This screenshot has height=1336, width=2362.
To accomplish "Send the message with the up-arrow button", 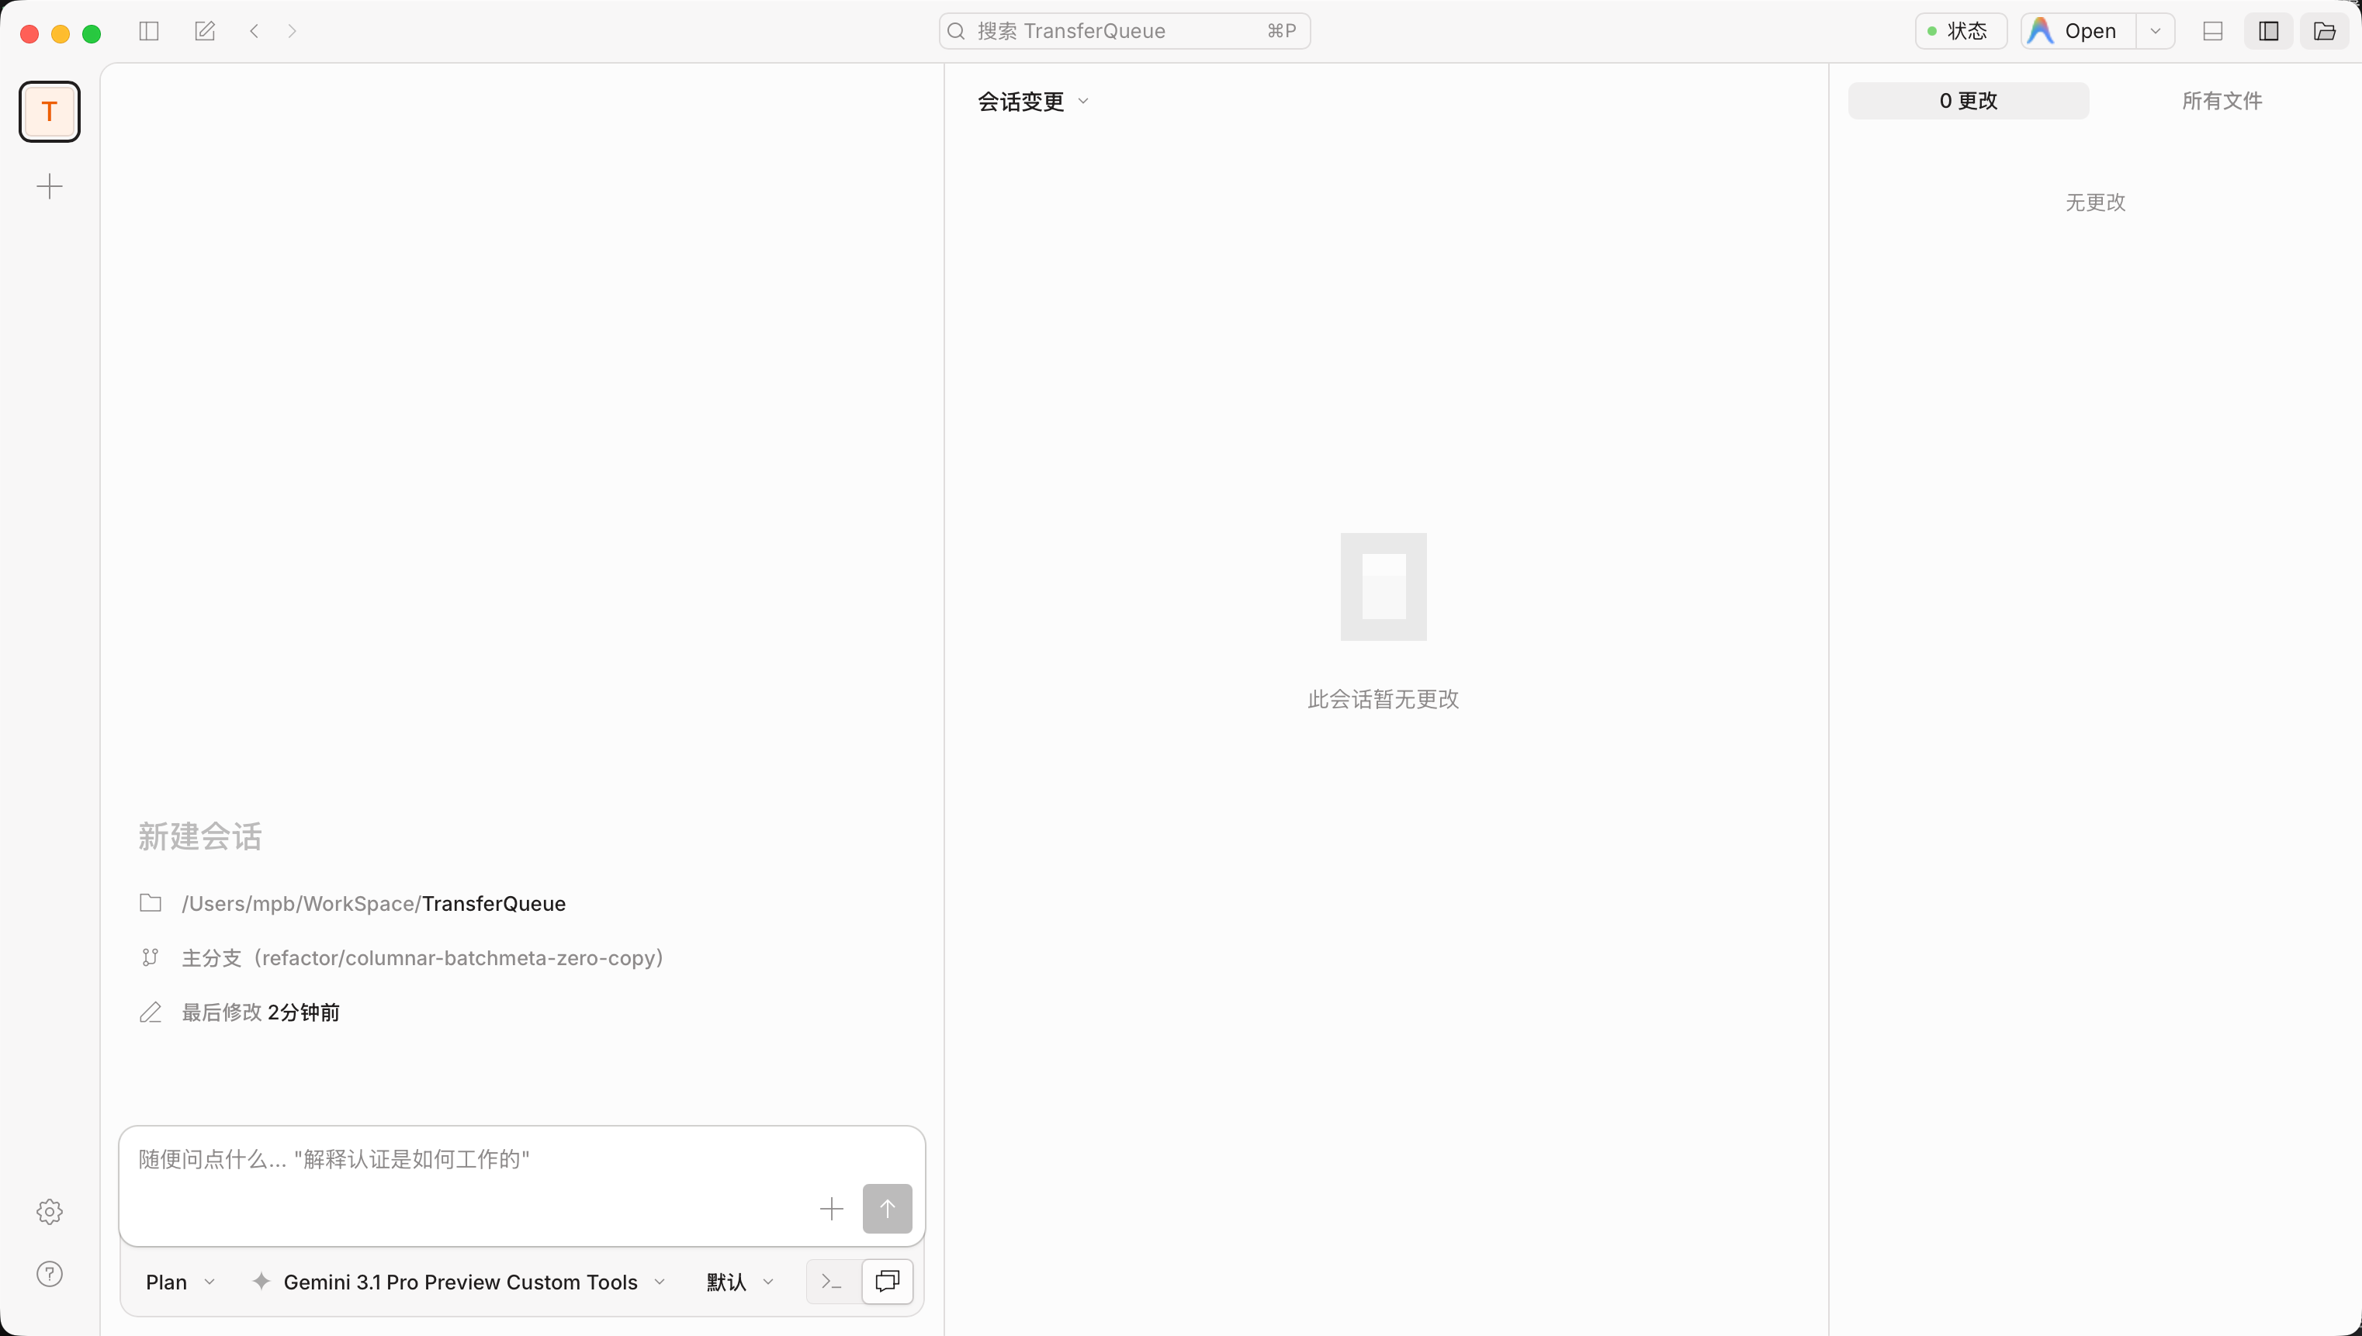I will [886, 1207].
